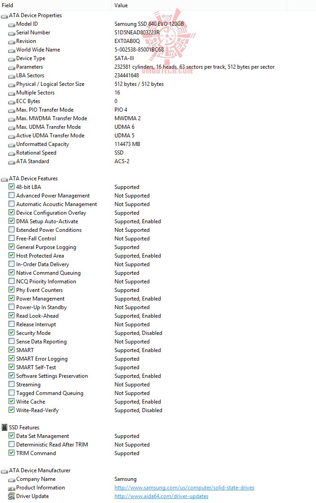Select icon for Physical / Logical Sector Size

(x=12, y=85)
